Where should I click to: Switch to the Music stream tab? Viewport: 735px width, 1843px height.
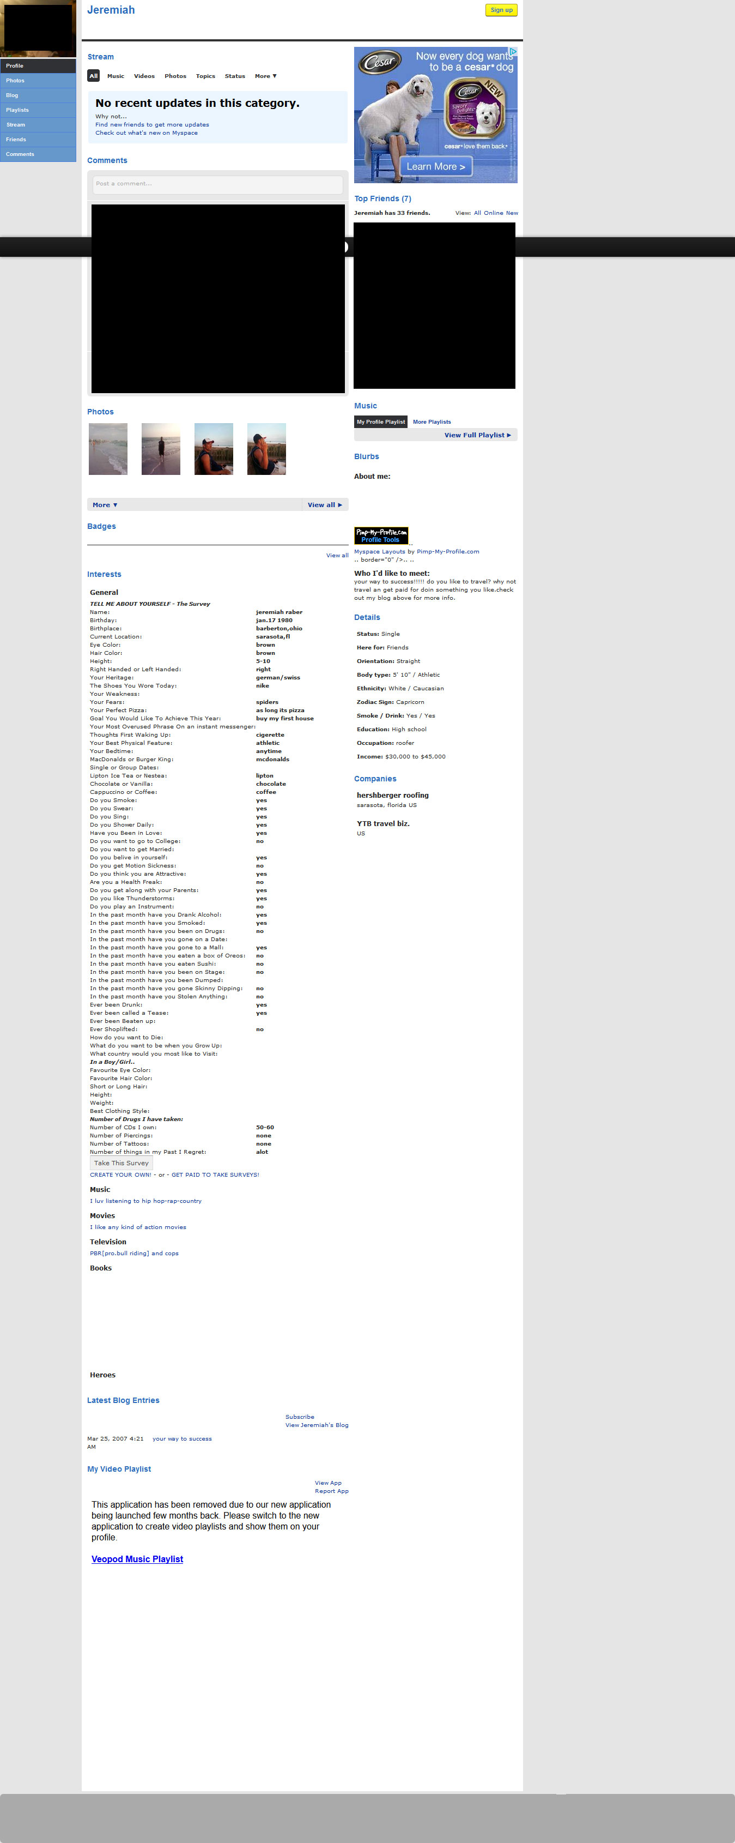click(x=116, y=76)
